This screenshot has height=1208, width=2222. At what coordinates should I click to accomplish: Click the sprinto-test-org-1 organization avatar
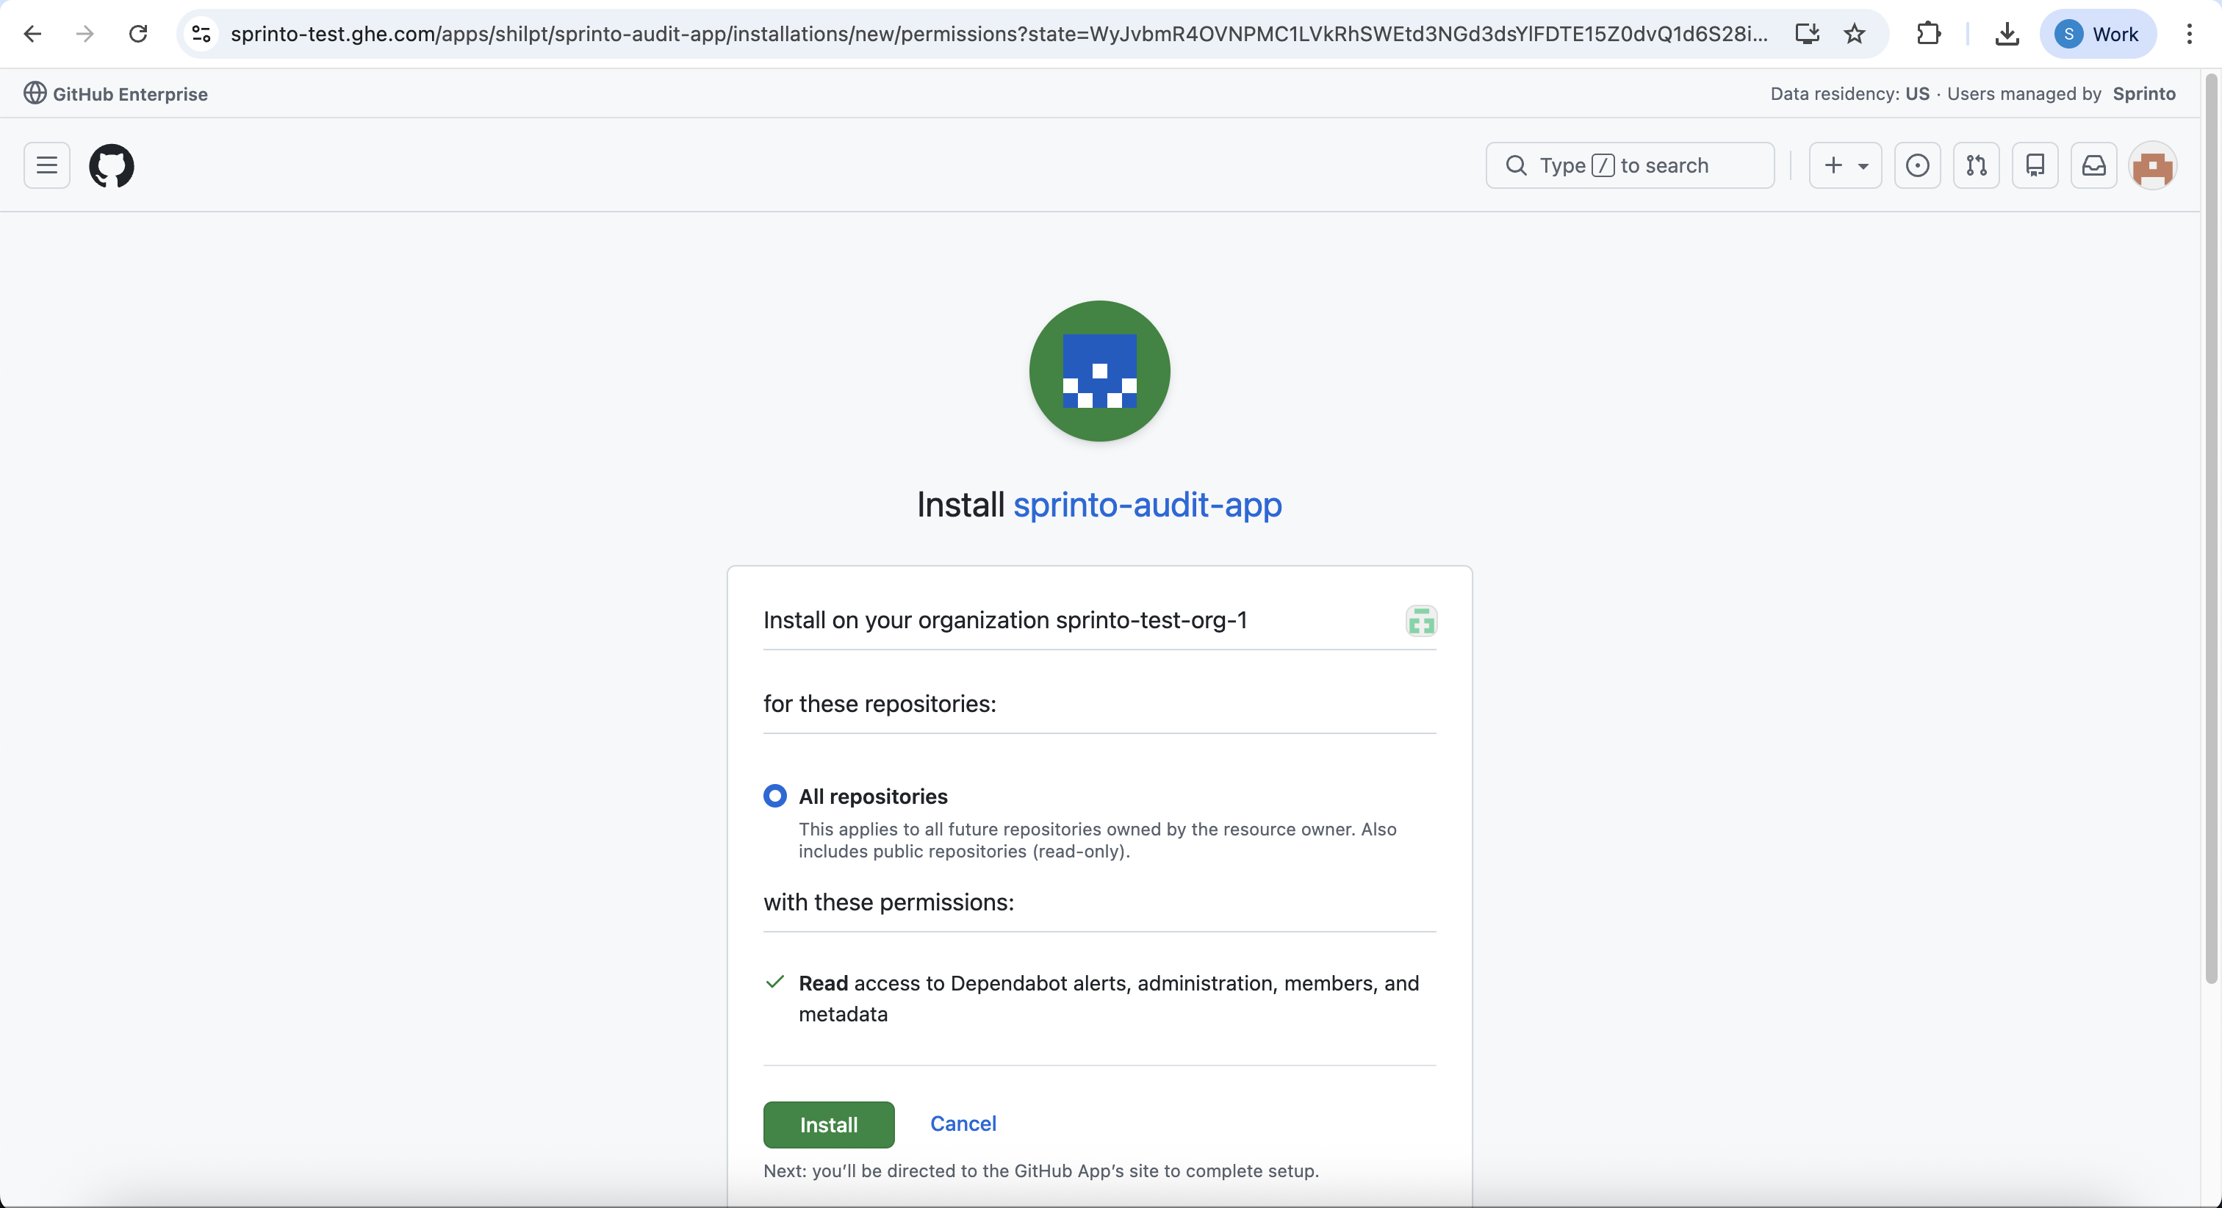pos(1420,620)
